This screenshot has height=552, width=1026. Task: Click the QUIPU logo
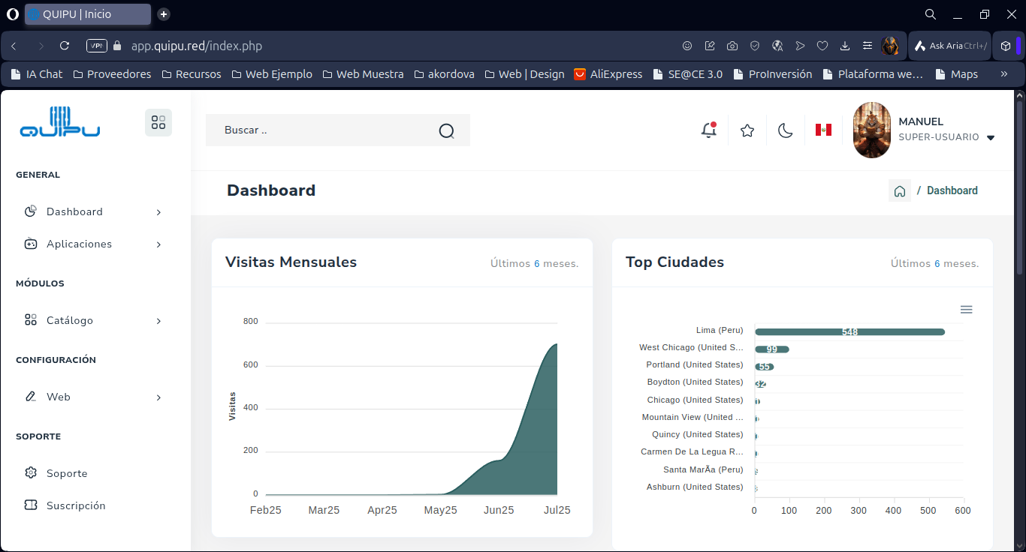click(60, 122)
